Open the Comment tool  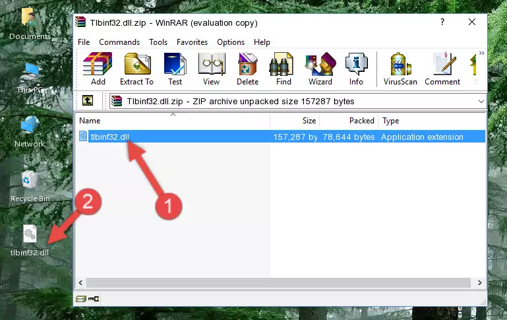442,69
